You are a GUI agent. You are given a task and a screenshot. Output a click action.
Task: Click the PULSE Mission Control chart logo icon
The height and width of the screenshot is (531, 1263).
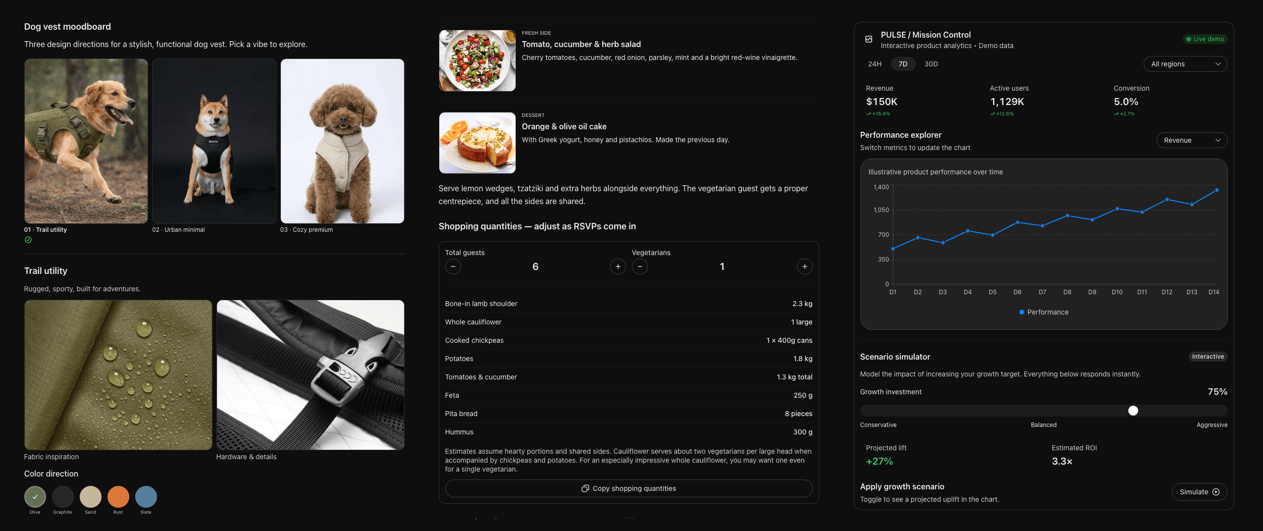click(869, 39)
